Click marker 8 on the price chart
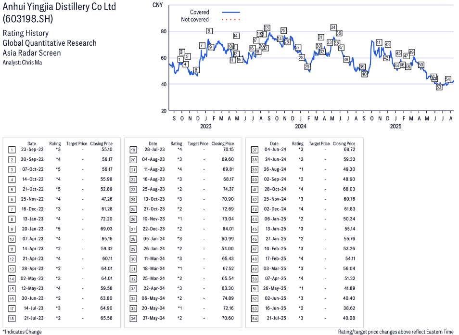This screenshot has height=335, width=459. coord(209,31)
